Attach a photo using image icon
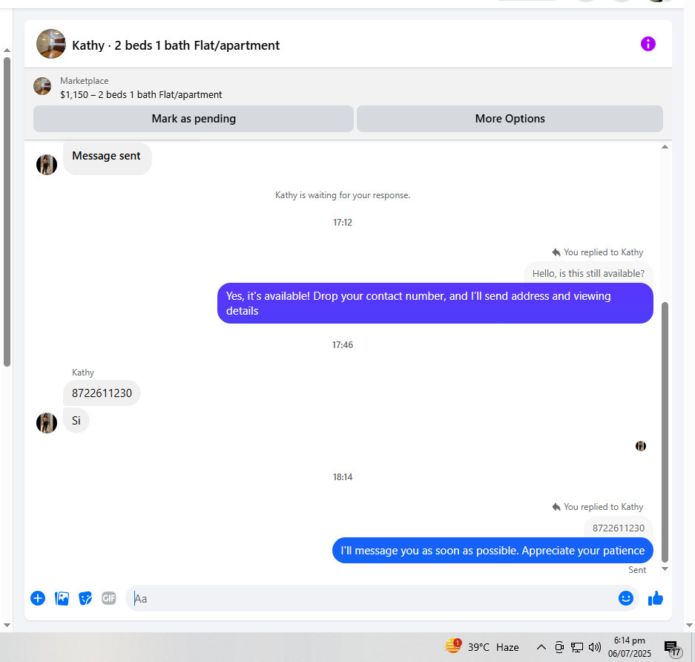Viewport: 695px width, 662px height. [62, 598]
